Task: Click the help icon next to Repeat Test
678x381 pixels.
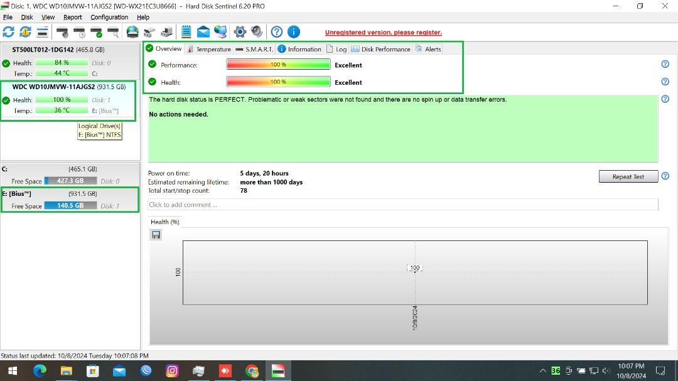Action: 665,176
